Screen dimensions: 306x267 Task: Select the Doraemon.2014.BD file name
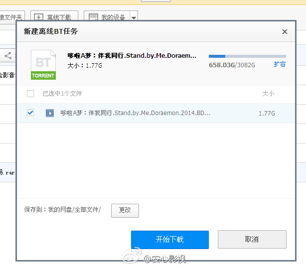pyautogui.click(x=135, y=113)
